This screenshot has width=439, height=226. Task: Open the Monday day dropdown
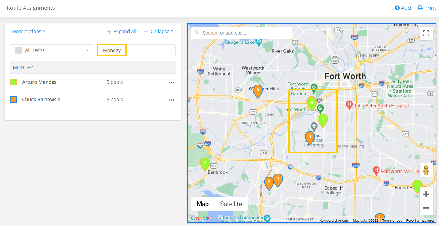coord(136,50)
